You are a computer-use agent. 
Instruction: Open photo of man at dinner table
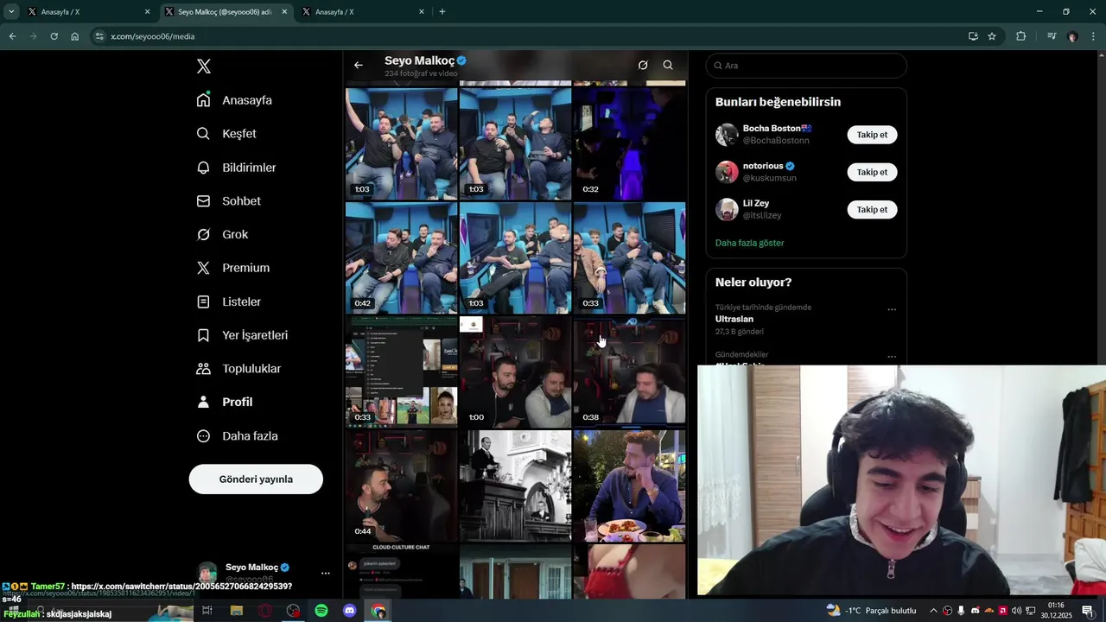pos(629,486)
